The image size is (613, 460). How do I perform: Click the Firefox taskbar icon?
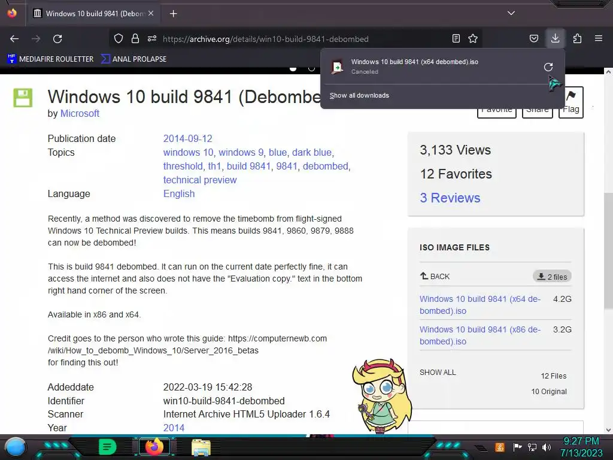[x=154, y=447]
